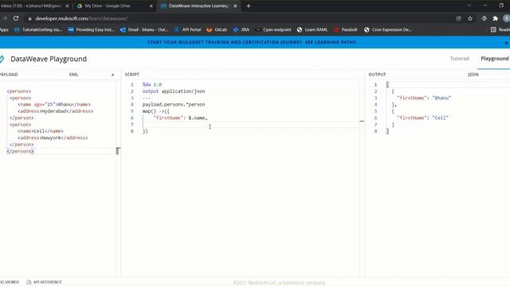Click the closing persons tag in payload

[x=20, y=151]
